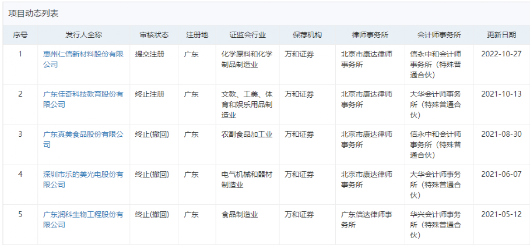
Task: Select the 终止注册 status cell
Action: tap(150, 94)
